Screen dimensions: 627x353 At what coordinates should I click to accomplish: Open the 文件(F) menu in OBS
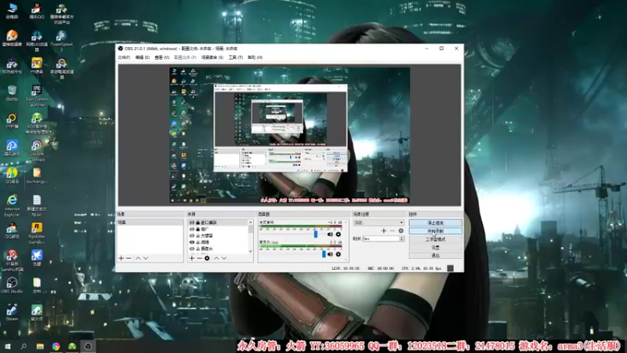[x=124, y=57]
